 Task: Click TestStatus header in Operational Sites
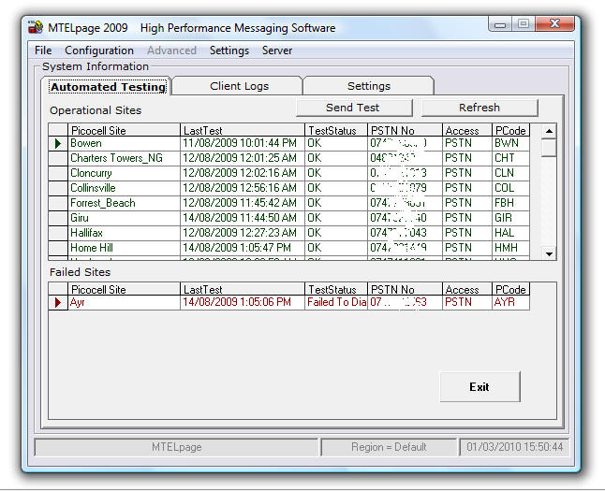(336, 130)
